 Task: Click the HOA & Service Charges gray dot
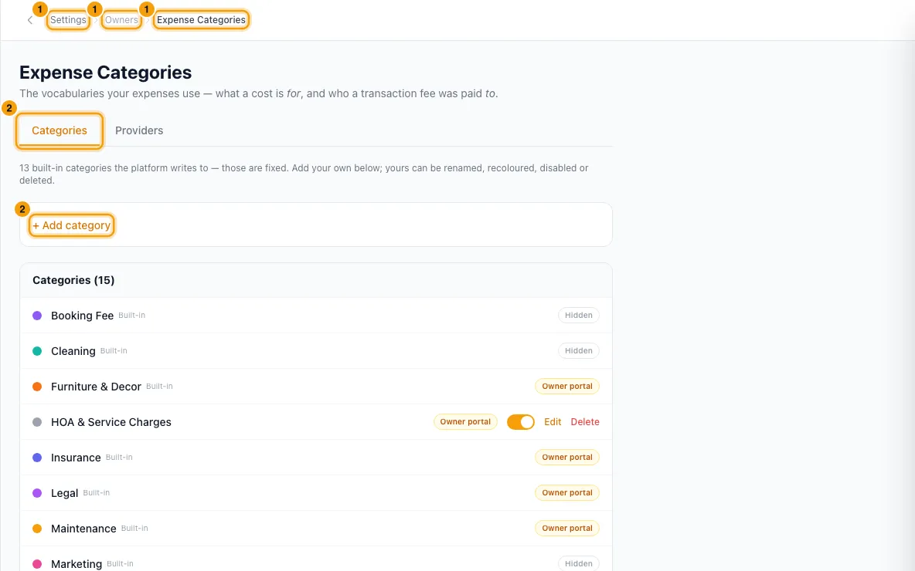(x=37, y=422)
